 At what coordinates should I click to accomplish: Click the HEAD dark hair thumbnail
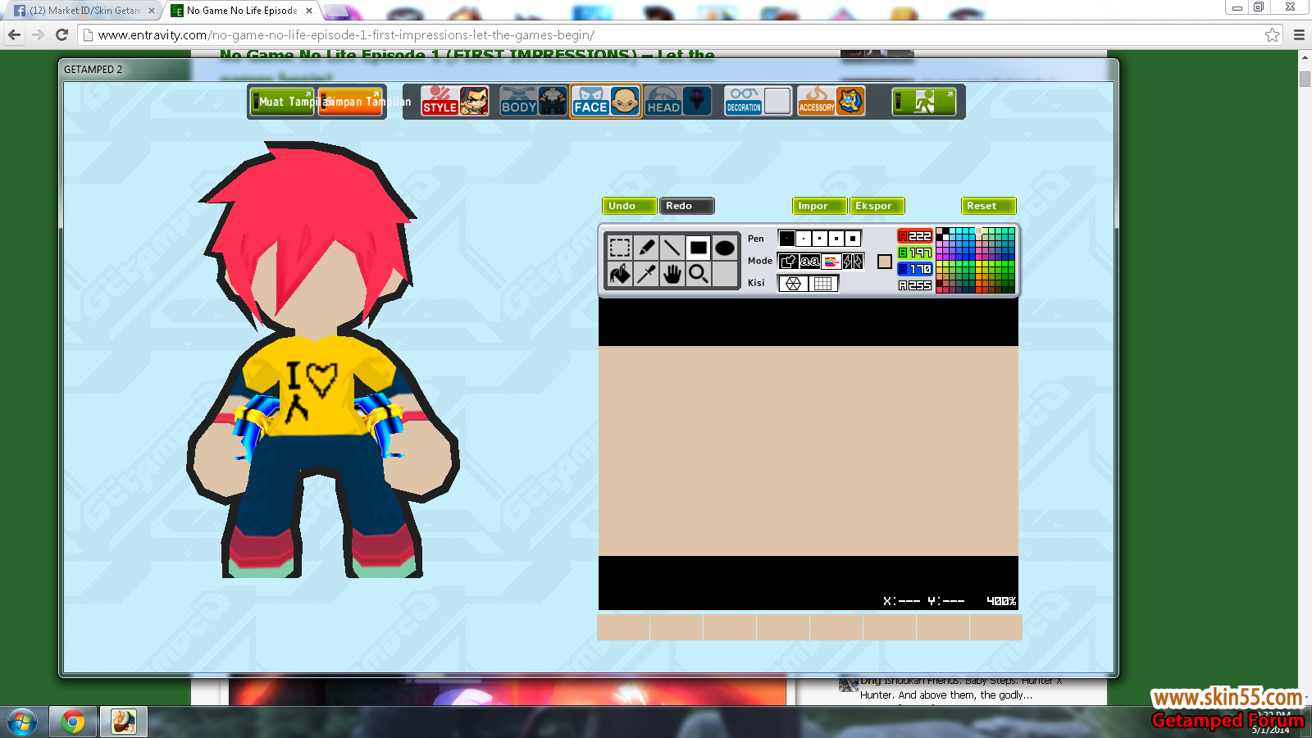click(x=697, y=102)
